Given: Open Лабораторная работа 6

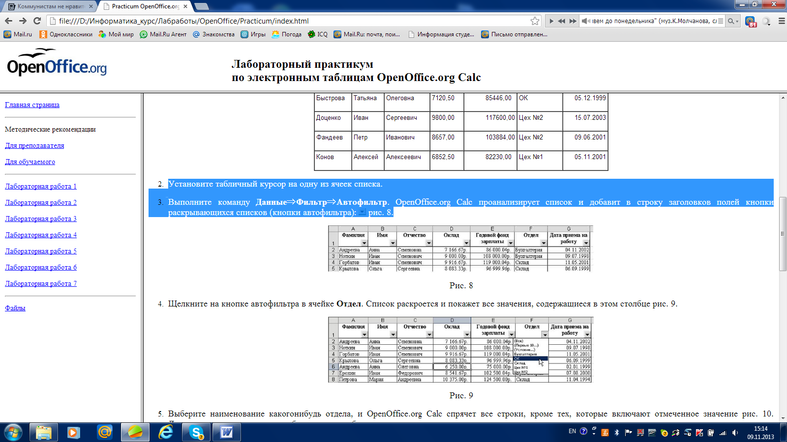Looking at the screenshot, I should click(41, 267).
